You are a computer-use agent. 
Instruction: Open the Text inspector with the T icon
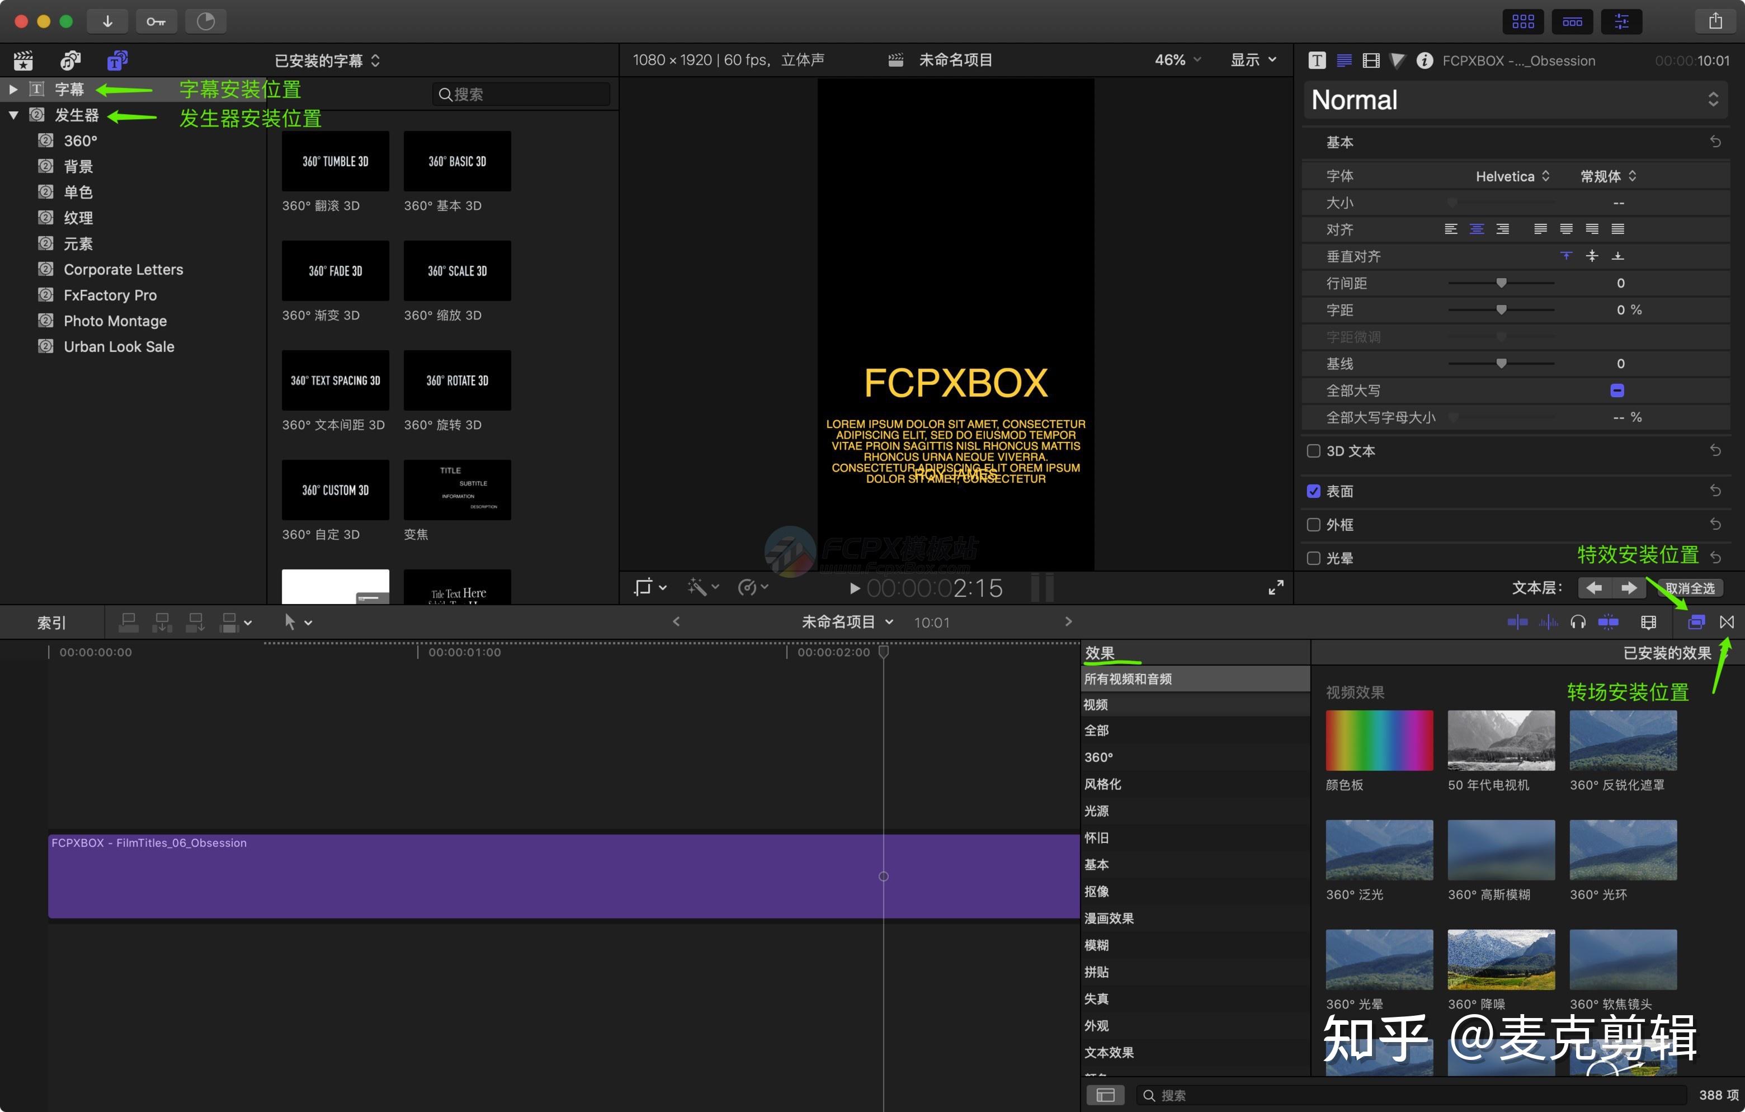[1317, 60]
